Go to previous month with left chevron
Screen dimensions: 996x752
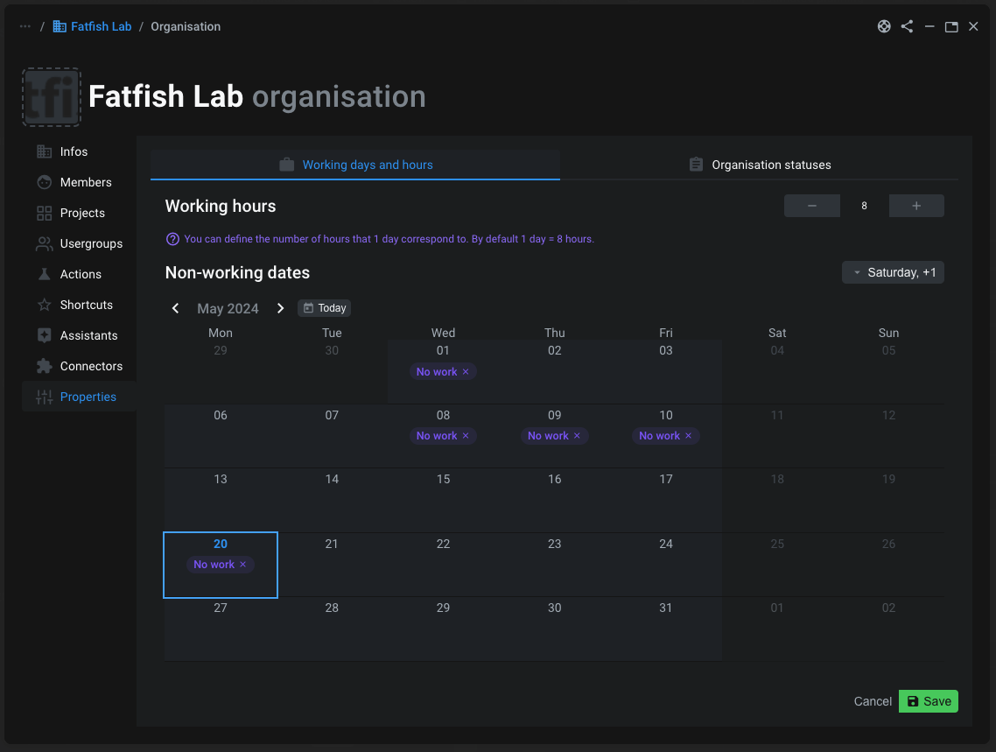176,308
